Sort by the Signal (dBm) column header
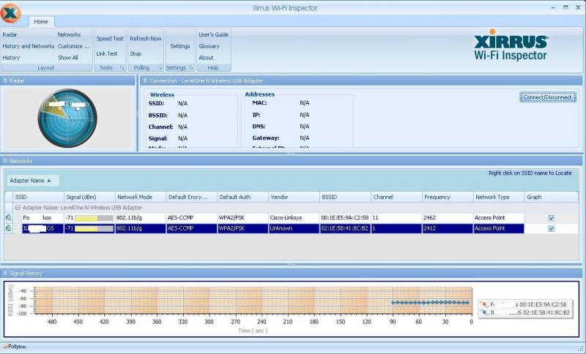Image resolution: width=586 pixels, height=354 pixels. point(89,197)
